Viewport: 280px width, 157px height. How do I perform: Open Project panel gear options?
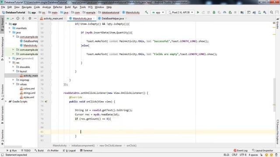(30, 18)
